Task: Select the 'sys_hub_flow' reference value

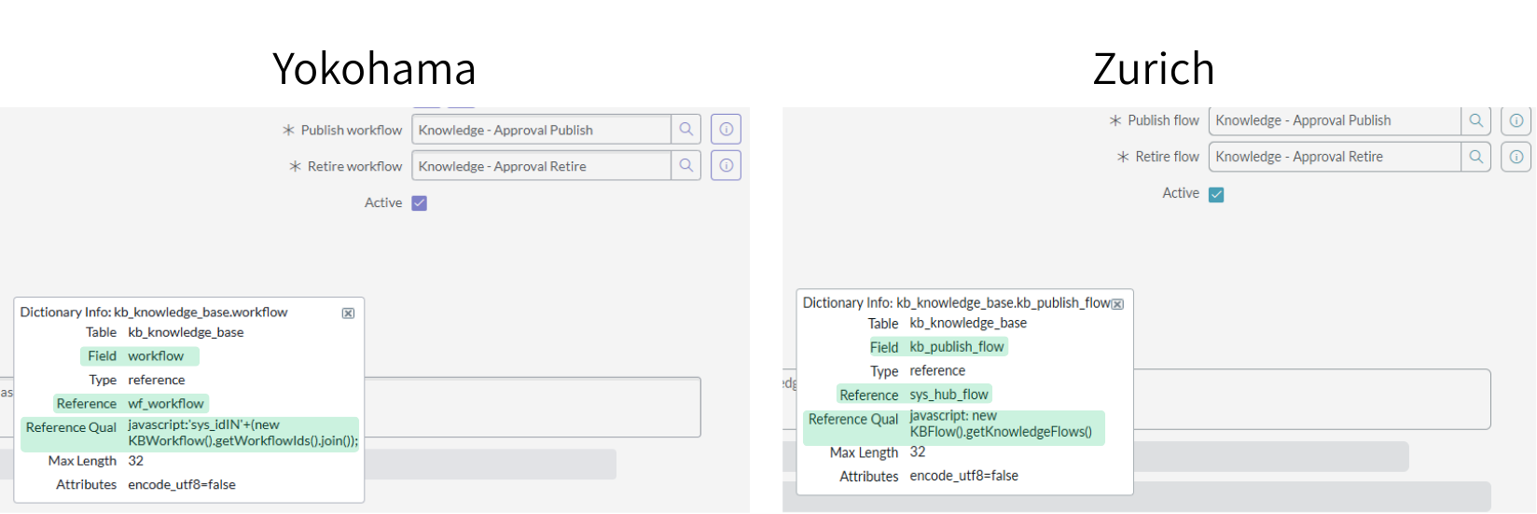Action: tap(949, 395)
